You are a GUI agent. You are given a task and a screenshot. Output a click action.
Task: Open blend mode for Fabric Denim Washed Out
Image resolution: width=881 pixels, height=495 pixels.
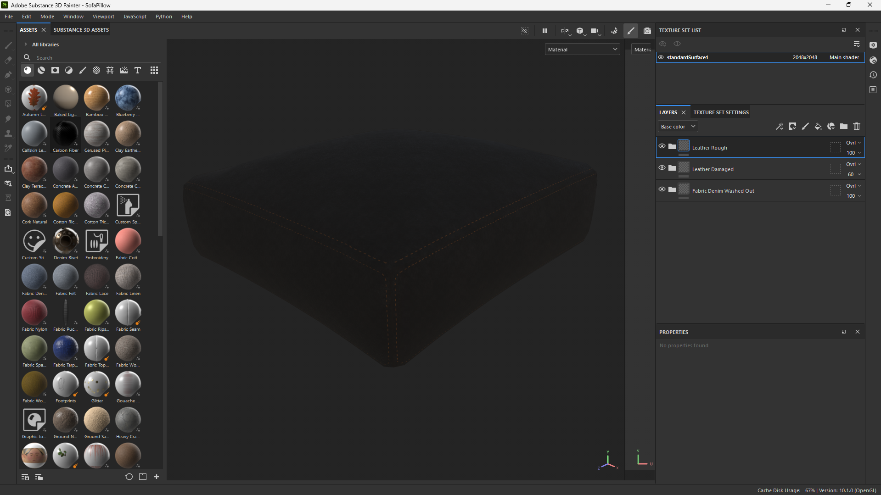(x=853, y=186)
